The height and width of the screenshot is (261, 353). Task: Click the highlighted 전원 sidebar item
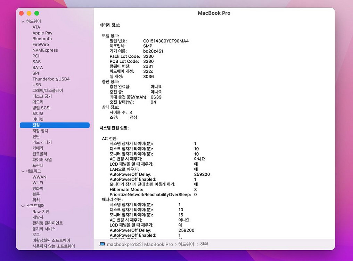pyautogui.click(x=55, y=125)
